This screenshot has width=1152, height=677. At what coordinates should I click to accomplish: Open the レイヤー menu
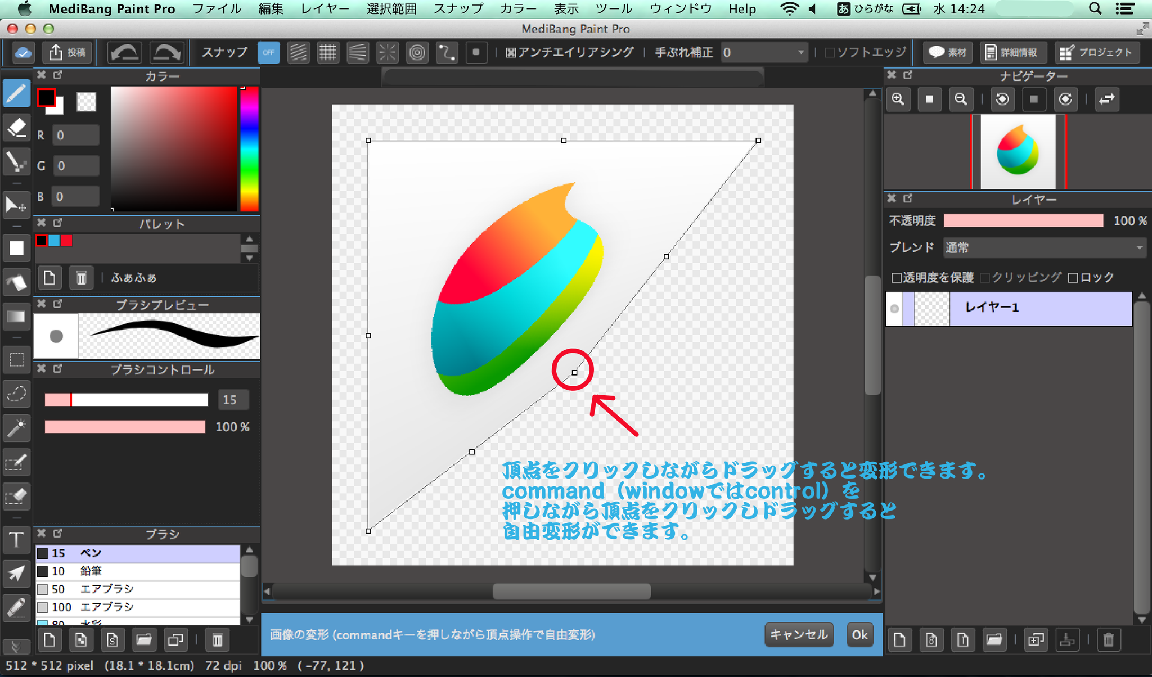(325, 9)
